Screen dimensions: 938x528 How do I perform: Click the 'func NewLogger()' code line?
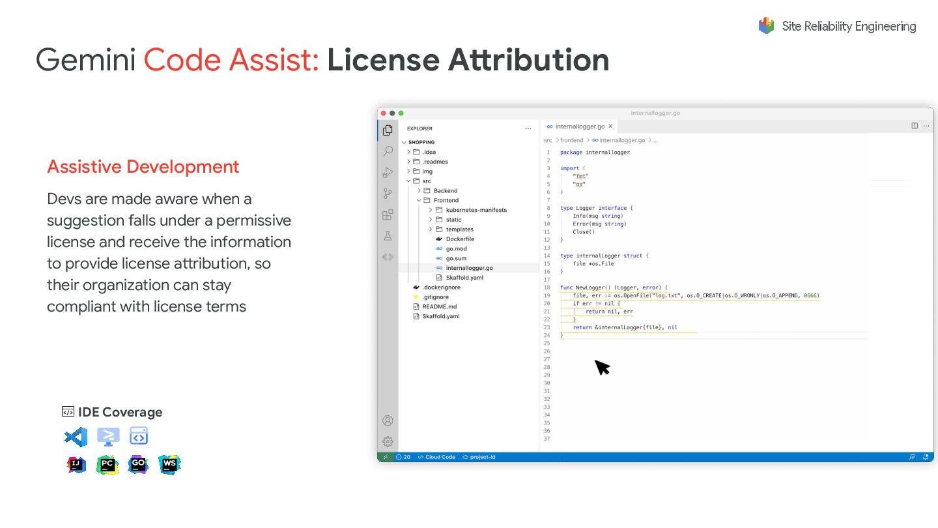click(614, 287)
